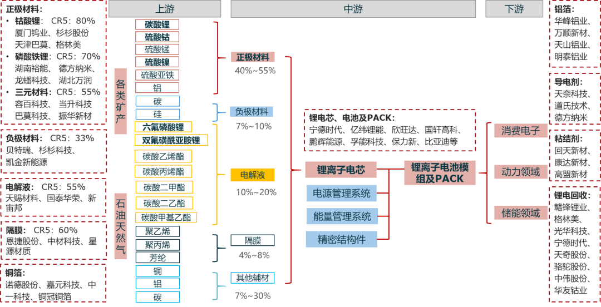Select the 锂离子电池模组及PACK box
The height and width of the screenshot is (307, 601).
pyautogui.click(x=440, y=173)
